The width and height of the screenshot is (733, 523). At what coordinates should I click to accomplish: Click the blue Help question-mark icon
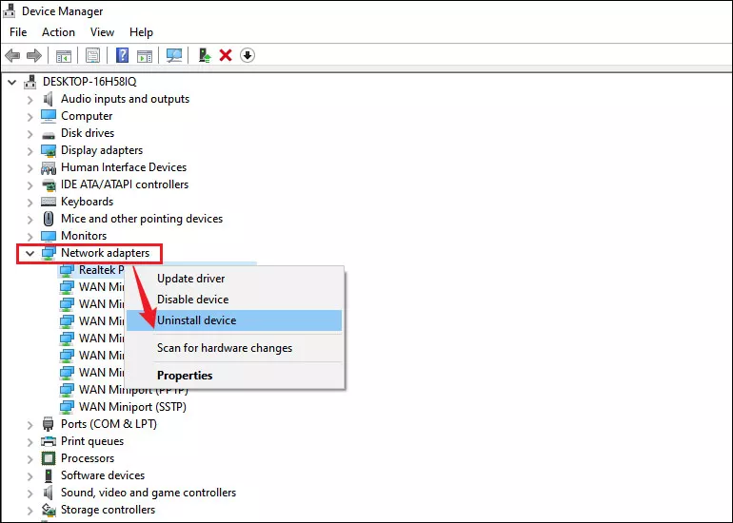pyautogui.click(x=122, y=55)
